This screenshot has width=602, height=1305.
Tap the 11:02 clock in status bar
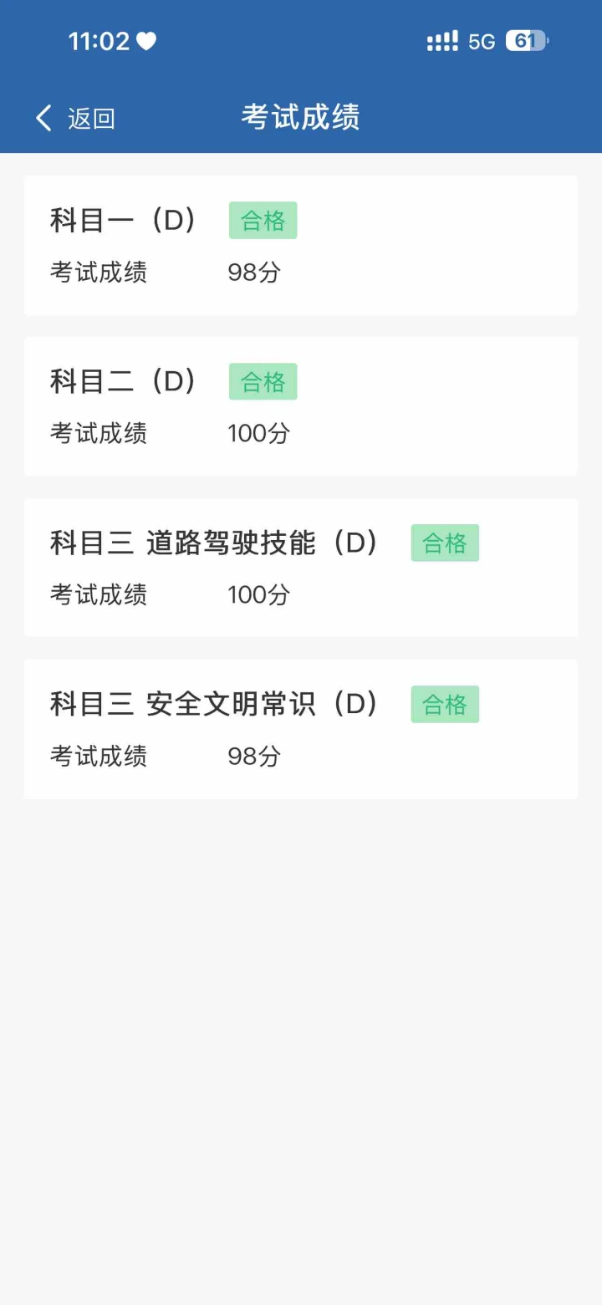99,41
